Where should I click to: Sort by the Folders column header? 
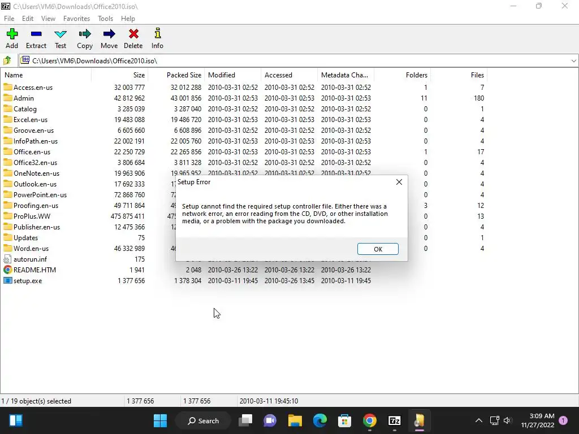tap(402, 75)
